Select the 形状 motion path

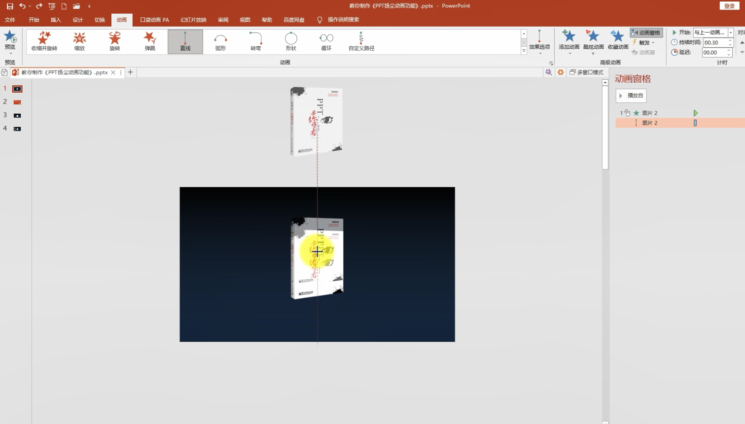coord(291,41)
